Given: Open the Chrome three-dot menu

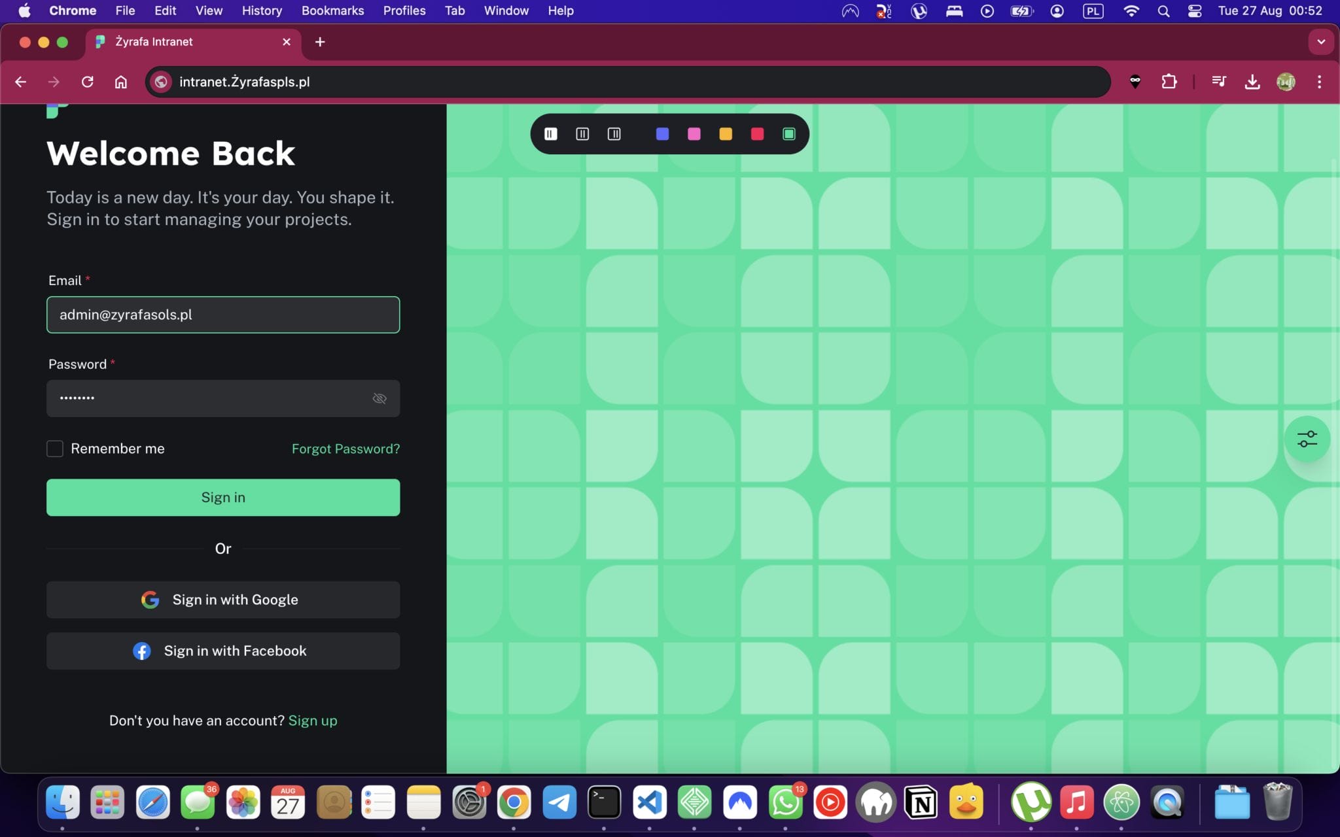Looking at the screenshot, I should click(1319, 82).
